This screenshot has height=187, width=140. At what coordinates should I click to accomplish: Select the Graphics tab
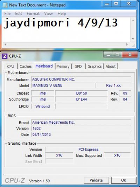[x=94, y=67]
